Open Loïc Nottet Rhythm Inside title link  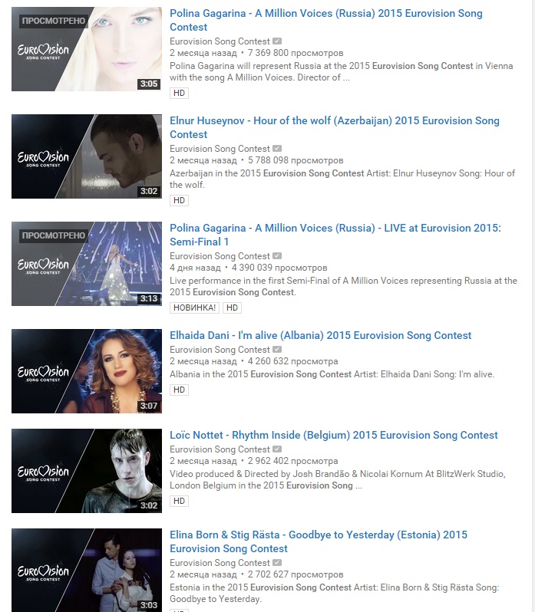coord(333,435)
